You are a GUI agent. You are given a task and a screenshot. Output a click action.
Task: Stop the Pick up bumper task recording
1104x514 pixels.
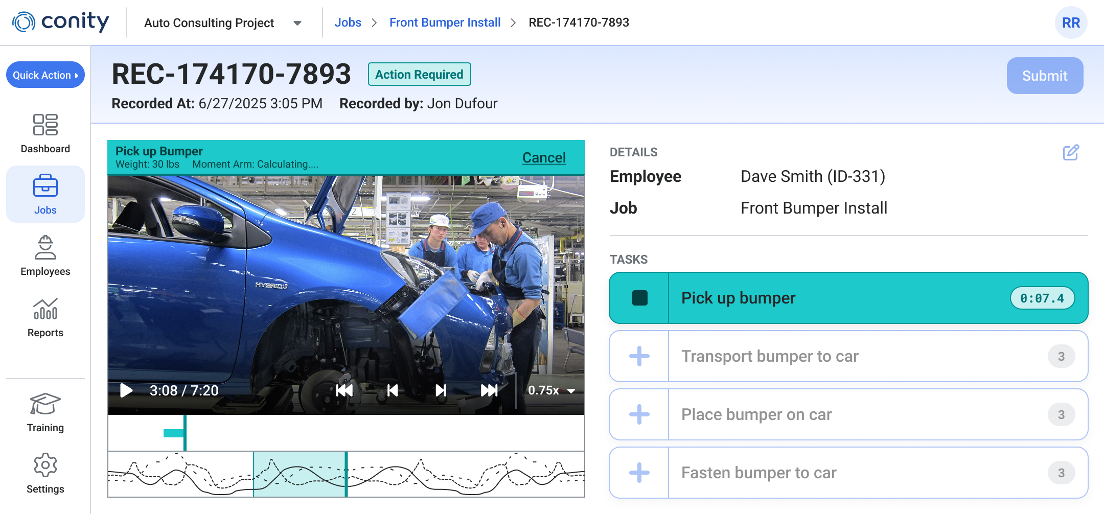click(x=639, y=298)
